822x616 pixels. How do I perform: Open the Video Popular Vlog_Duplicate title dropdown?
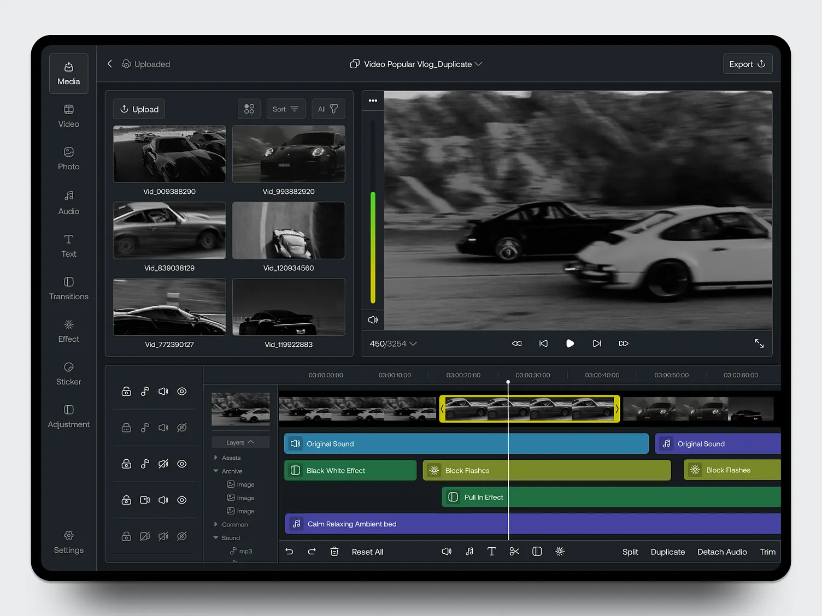478,64
